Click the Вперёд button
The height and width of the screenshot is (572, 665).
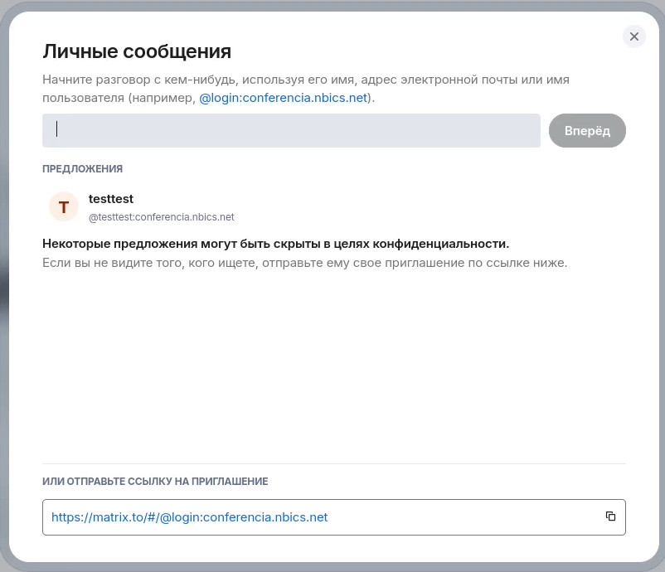click(587, 131)
